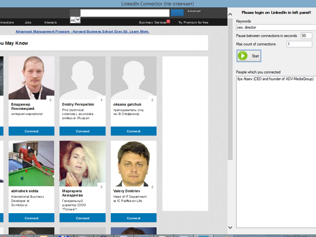Click the name Владимир Ломовицкий

point(23,106)
